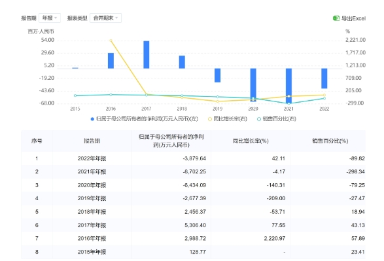Click the sales percentage -89.82
The height and width of the screenshot is (261, 384).
tap(357, 158)
